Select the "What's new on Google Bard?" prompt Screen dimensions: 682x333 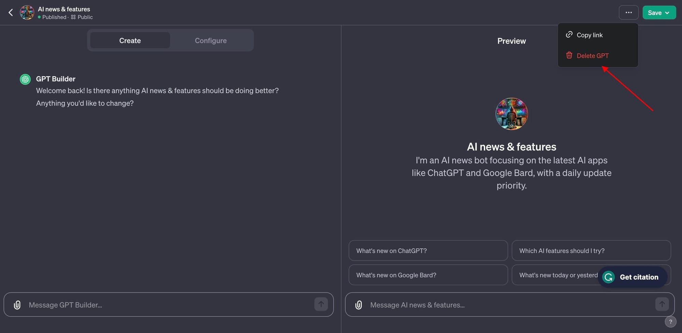click(x=428, y=275)
